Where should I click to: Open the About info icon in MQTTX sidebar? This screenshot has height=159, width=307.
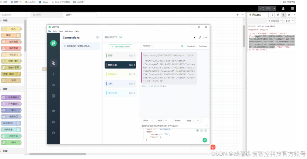[53, 133]
